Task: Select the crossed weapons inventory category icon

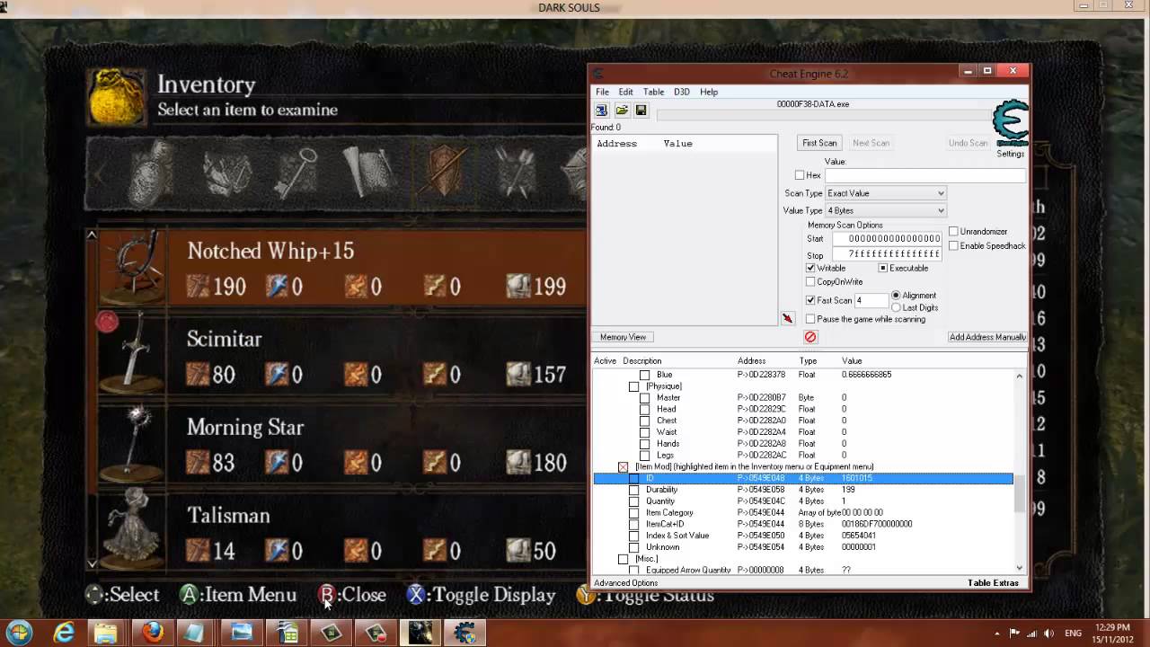Action: click(x=517, y=171)
